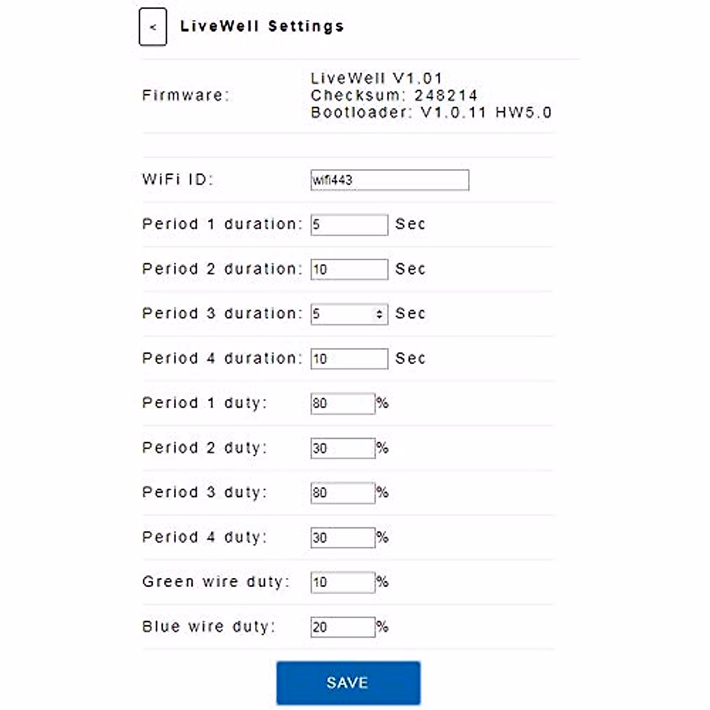
Task: Click the back arrow button
Action: (x=153, y=27)
